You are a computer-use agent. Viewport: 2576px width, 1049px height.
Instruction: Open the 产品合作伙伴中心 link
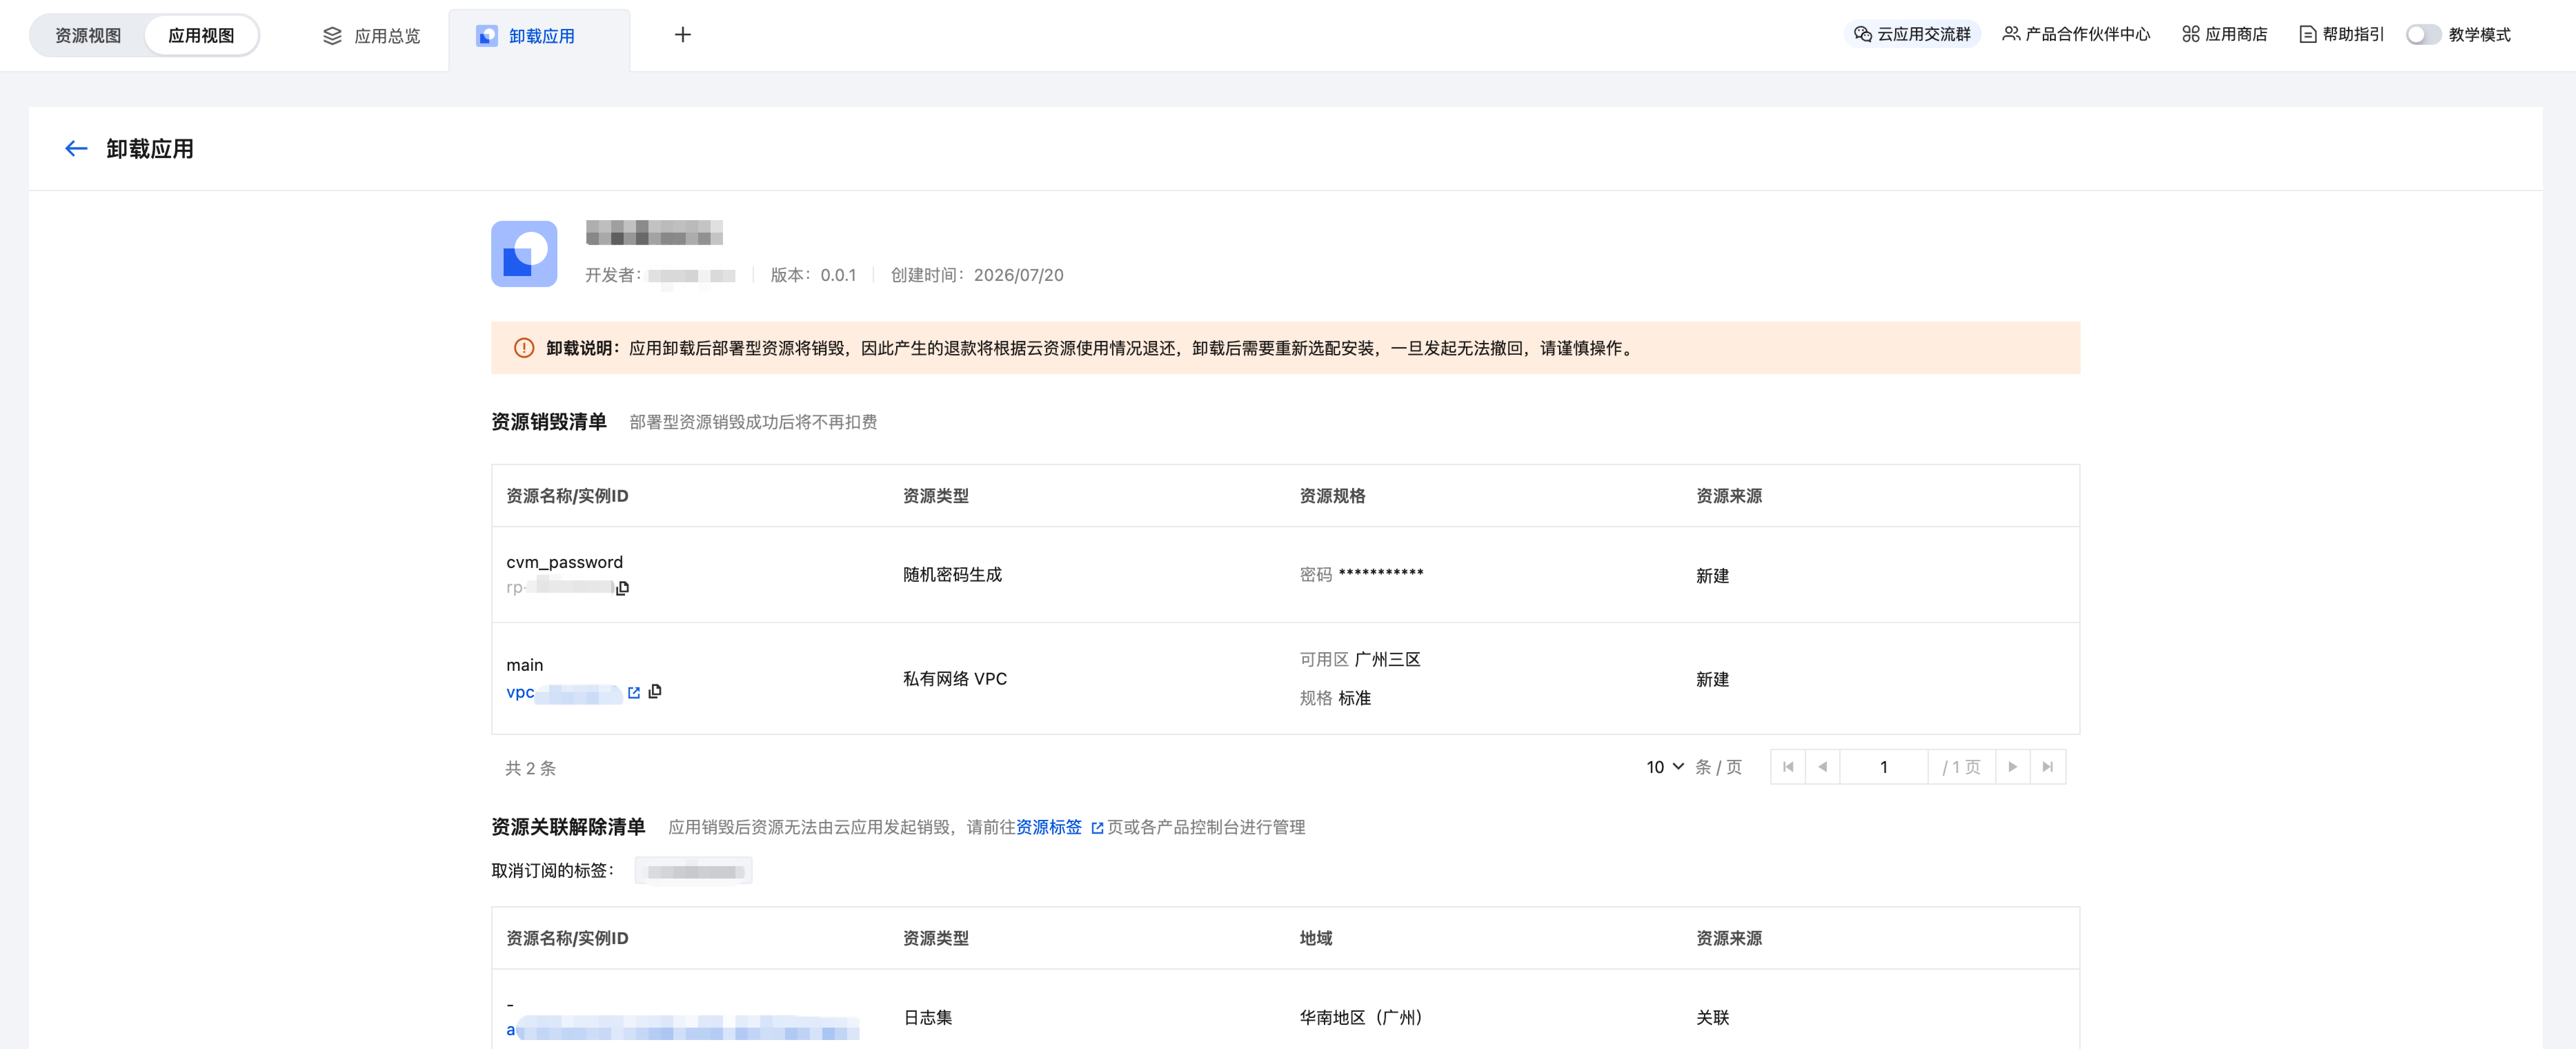point(2076,34)
